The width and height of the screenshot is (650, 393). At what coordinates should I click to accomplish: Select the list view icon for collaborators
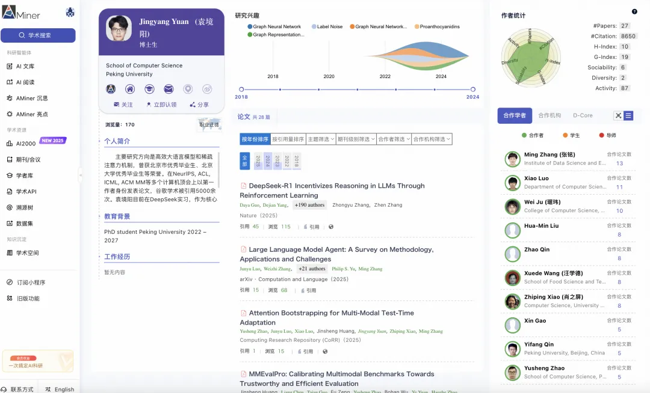point(628,115)
